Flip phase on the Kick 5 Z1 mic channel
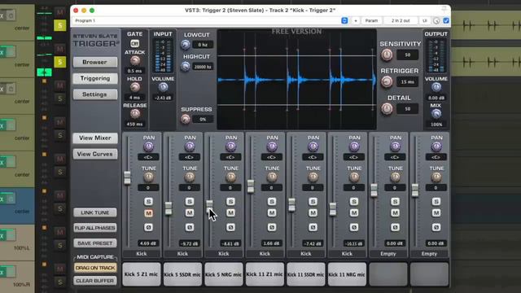Image resolution: width=521 pixels, height=293 pixels. [x=148, y=227]
